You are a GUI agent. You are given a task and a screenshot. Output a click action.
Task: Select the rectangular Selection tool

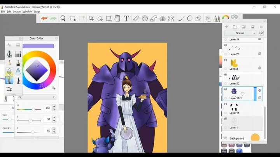pos(73,19)
